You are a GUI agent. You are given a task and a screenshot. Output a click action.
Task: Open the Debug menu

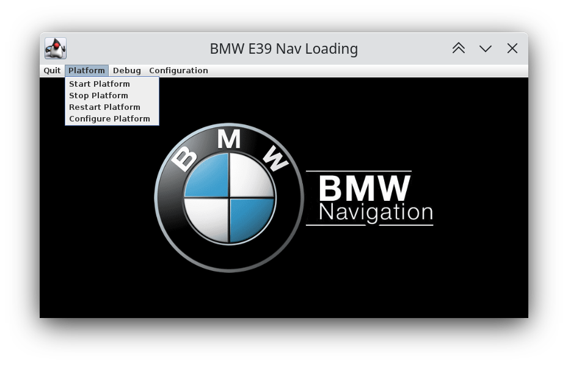point(127,71)
